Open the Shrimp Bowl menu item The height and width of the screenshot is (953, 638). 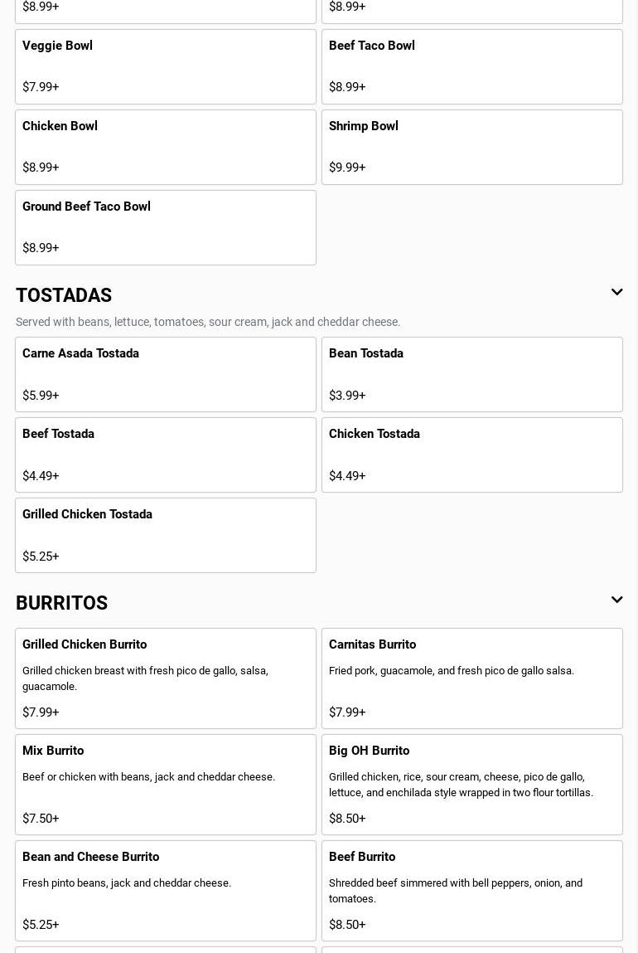(x=472, y=147)
